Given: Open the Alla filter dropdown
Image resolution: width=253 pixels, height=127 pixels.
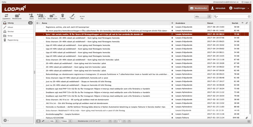Looking at the screenshot, I should pyautogui.click(x=203, y=16).
